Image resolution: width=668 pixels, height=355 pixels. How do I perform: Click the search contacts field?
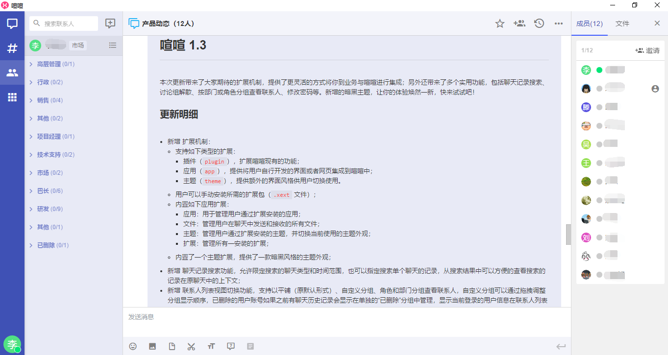64,24
